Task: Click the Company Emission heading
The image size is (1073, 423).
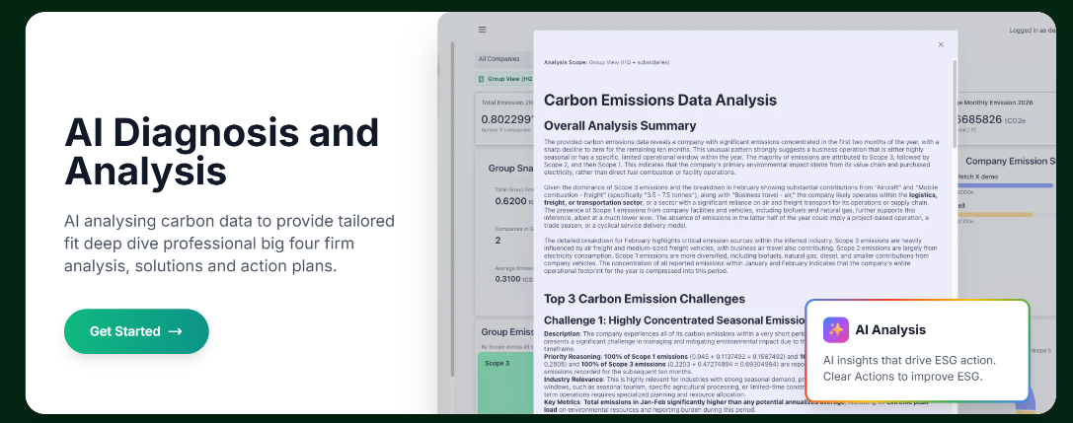Action: click(x=1011, y=162)
